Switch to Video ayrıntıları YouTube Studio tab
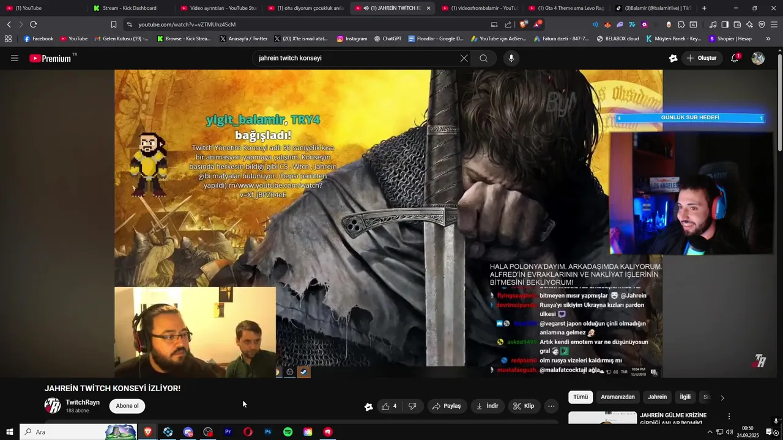 218,8
